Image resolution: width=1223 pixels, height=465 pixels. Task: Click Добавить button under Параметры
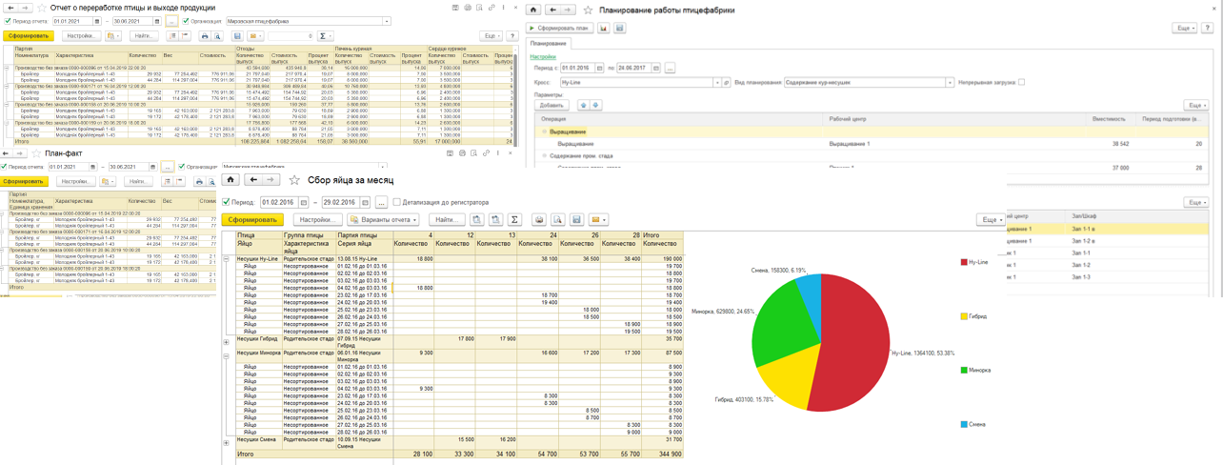(x=551, y=106)
